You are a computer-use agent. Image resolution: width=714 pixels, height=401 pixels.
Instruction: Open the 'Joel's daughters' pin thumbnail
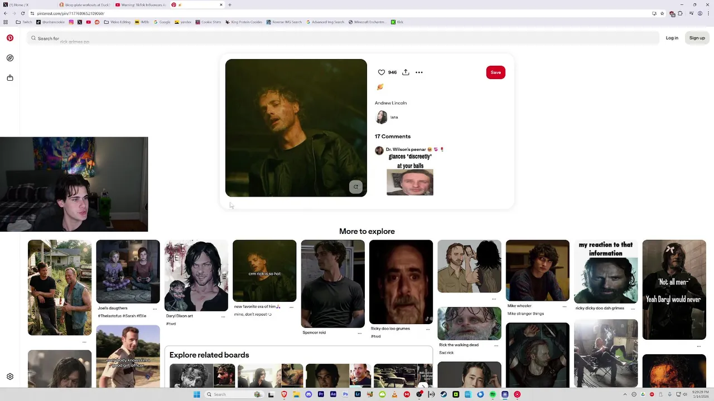[x=128, y=272]
